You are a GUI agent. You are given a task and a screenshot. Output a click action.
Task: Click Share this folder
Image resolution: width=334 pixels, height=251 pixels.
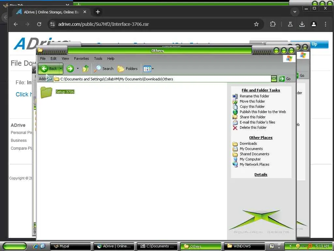click(x=252, y=117)
